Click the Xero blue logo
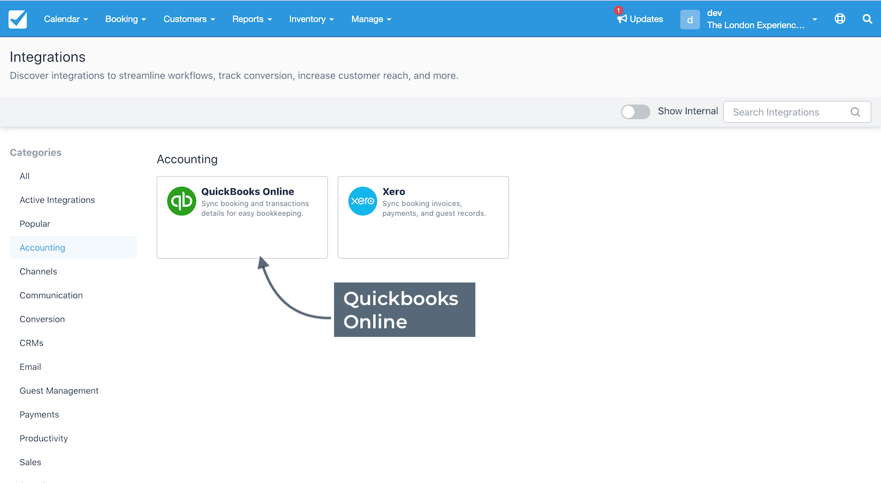Image resolution: width=881 pixels, height=483 pixels. (363, 201)
